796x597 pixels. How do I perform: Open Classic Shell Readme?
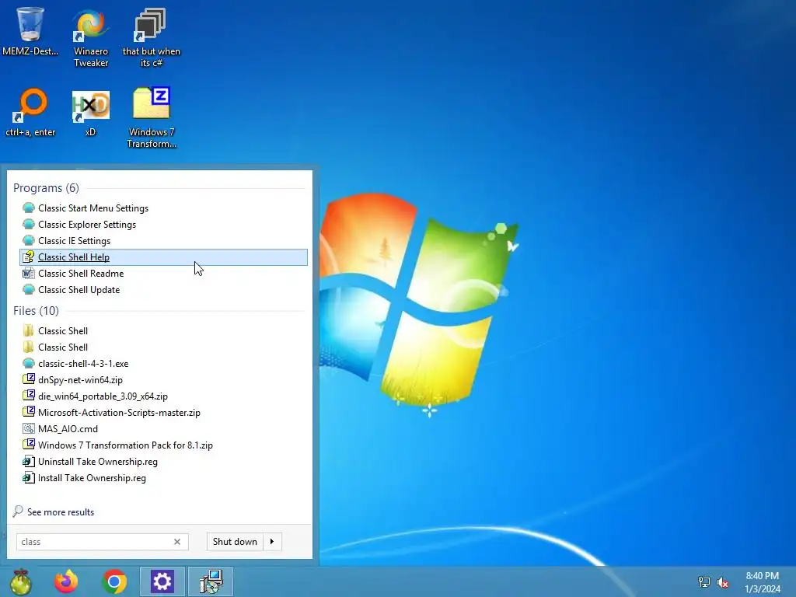click(x=163, y=273)
